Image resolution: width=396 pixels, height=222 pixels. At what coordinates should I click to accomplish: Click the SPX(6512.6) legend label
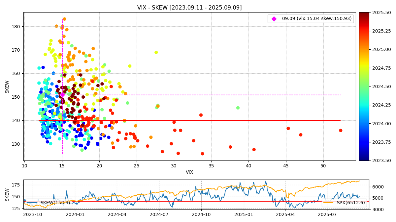pos(351,203)
